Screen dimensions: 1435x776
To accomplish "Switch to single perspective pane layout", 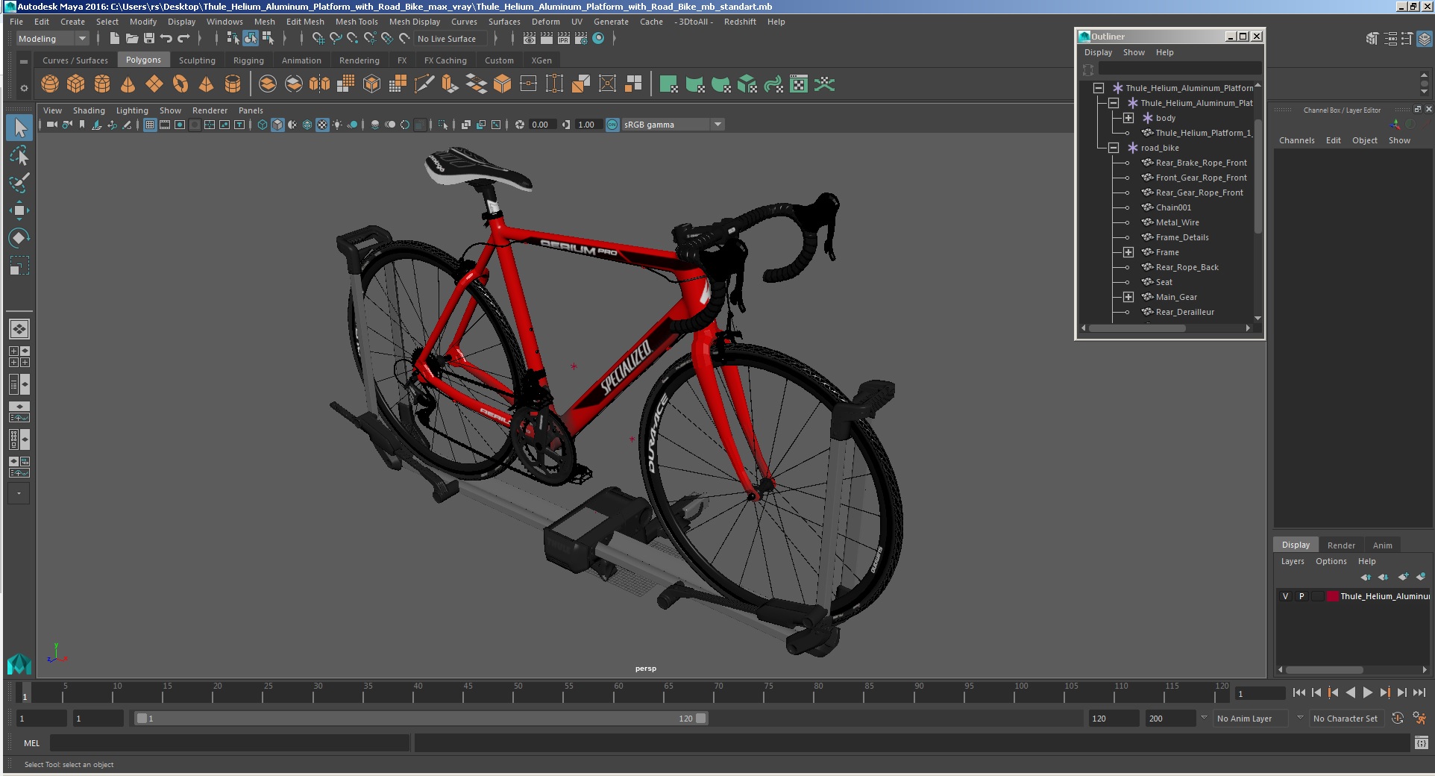I will pos(19,329).
